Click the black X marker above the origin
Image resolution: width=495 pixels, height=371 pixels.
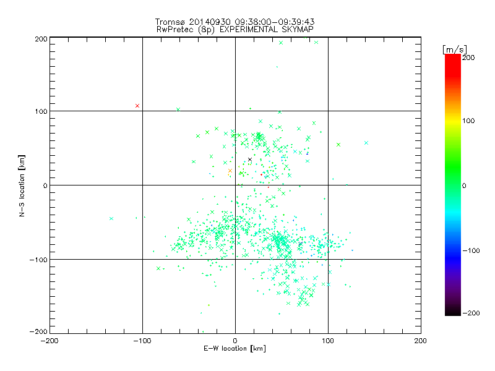(250, 160)
